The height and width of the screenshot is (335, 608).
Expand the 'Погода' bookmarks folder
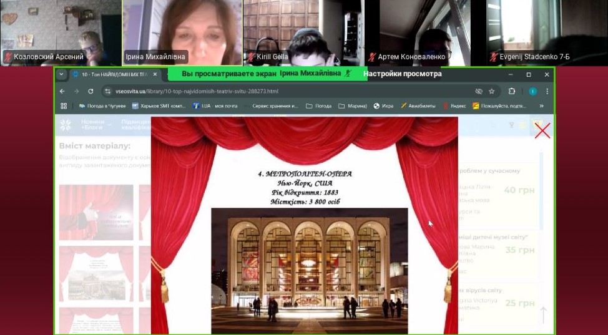coord(318,106)
